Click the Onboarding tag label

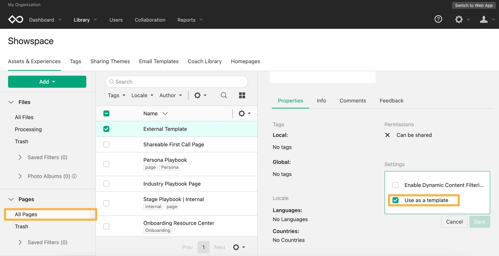pos(158,231)
